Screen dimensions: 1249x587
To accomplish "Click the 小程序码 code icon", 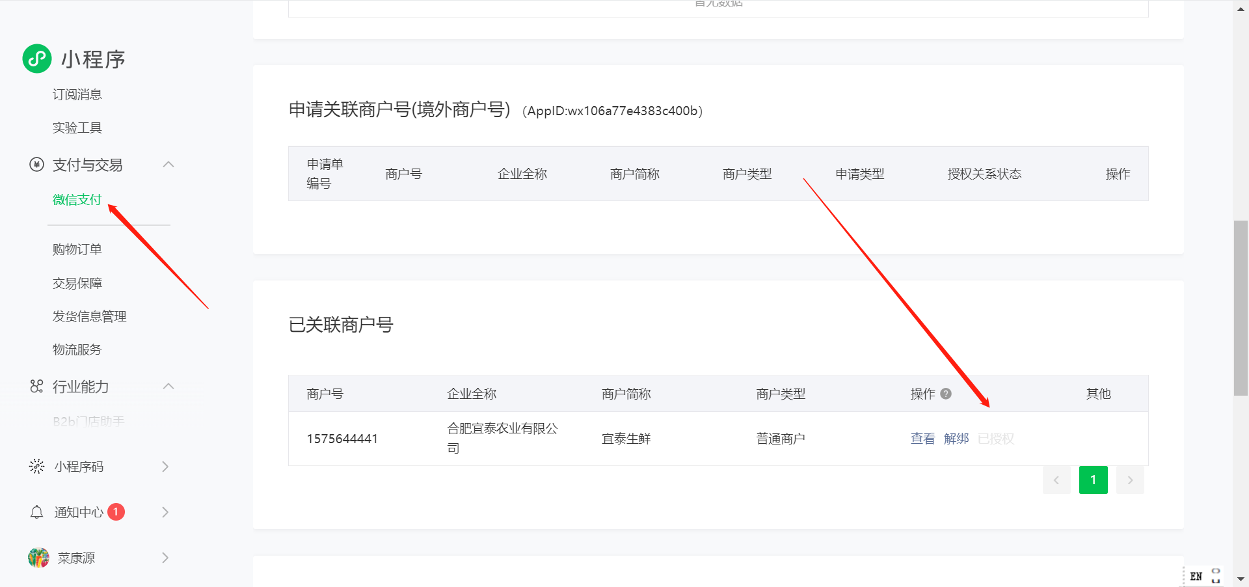I will 36,467.
